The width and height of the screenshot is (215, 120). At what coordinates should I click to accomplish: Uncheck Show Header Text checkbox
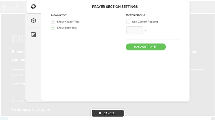(53, 22)
